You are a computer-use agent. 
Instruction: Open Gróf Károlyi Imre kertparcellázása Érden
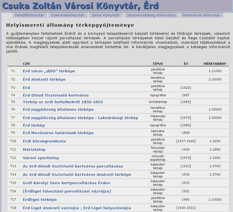pos(67,183)
